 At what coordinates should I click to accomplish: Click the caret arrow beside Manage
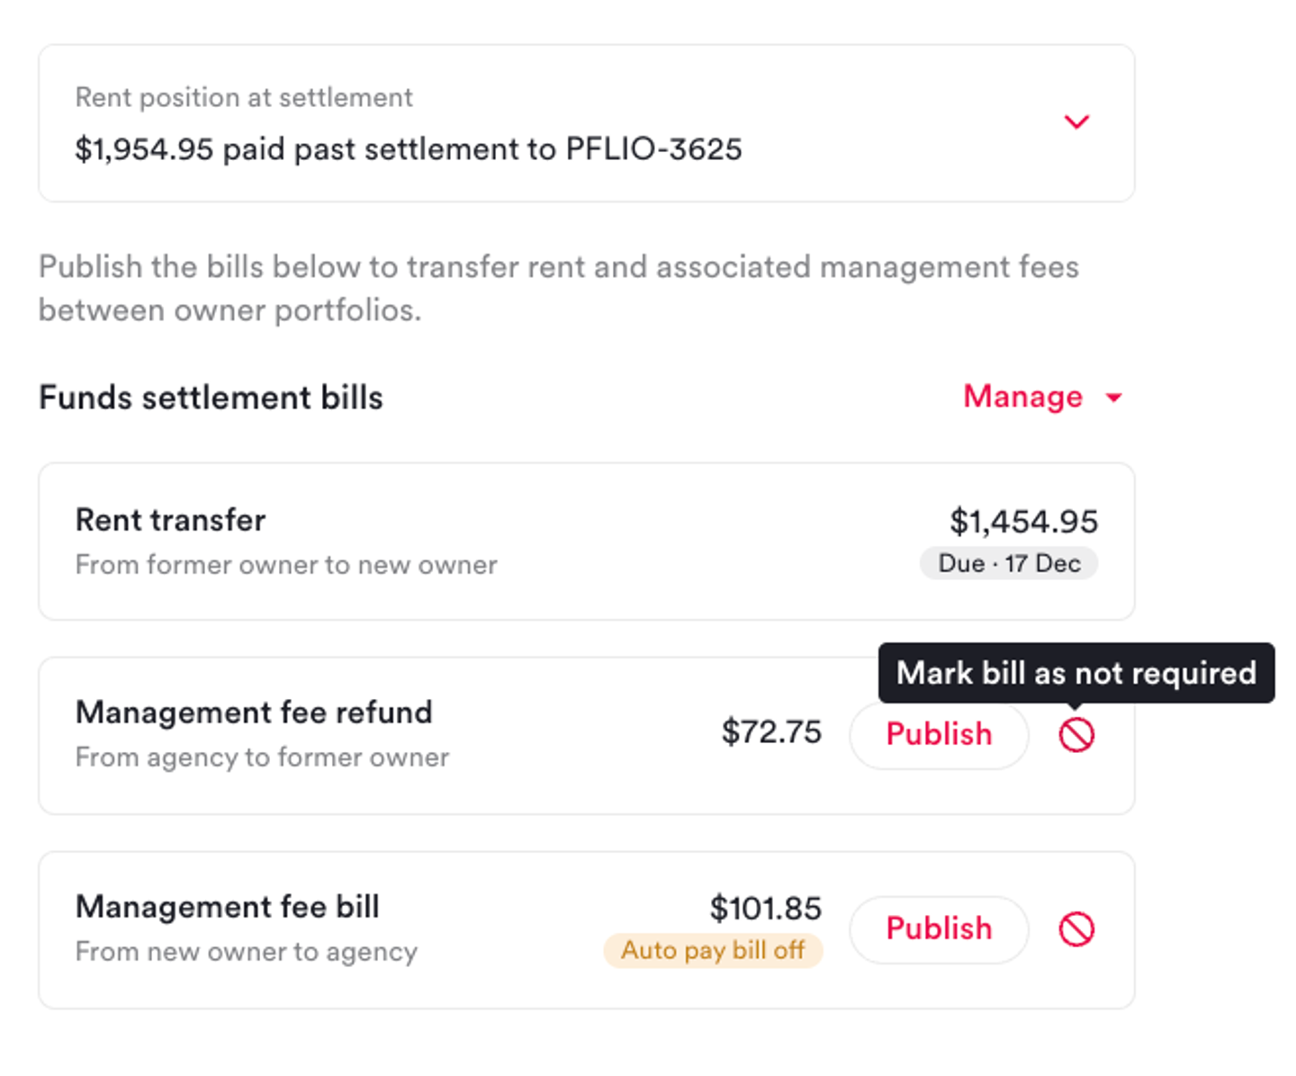point(1114,398)
